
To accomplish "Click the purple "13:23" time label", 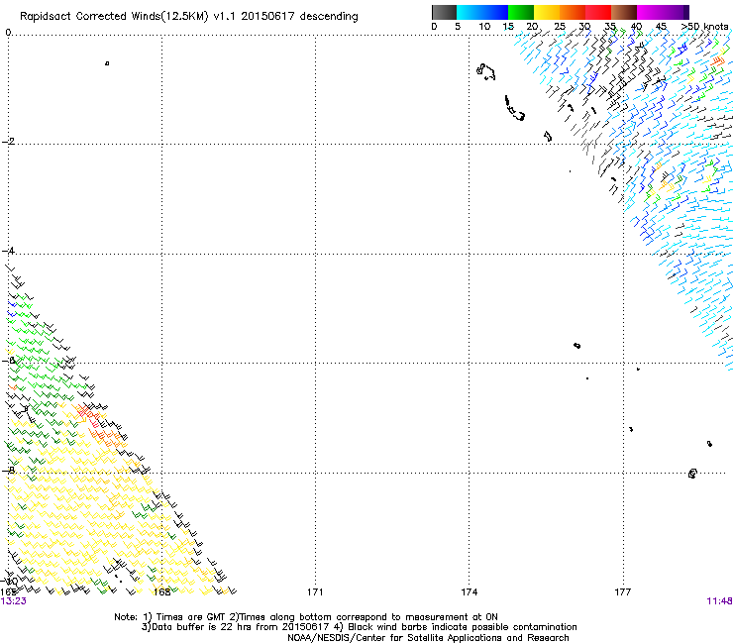I will pyautogui.click(x=14, y=601).
